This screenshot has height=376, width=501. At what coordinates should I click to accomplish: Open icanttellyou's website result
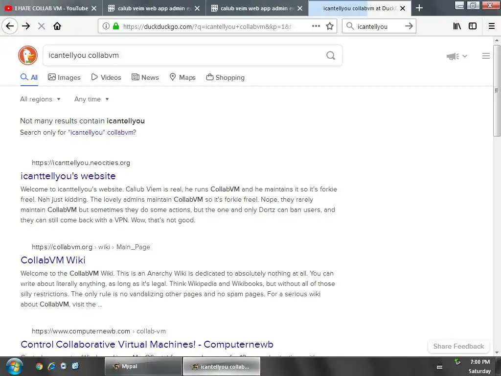click(x=68, y=176)
